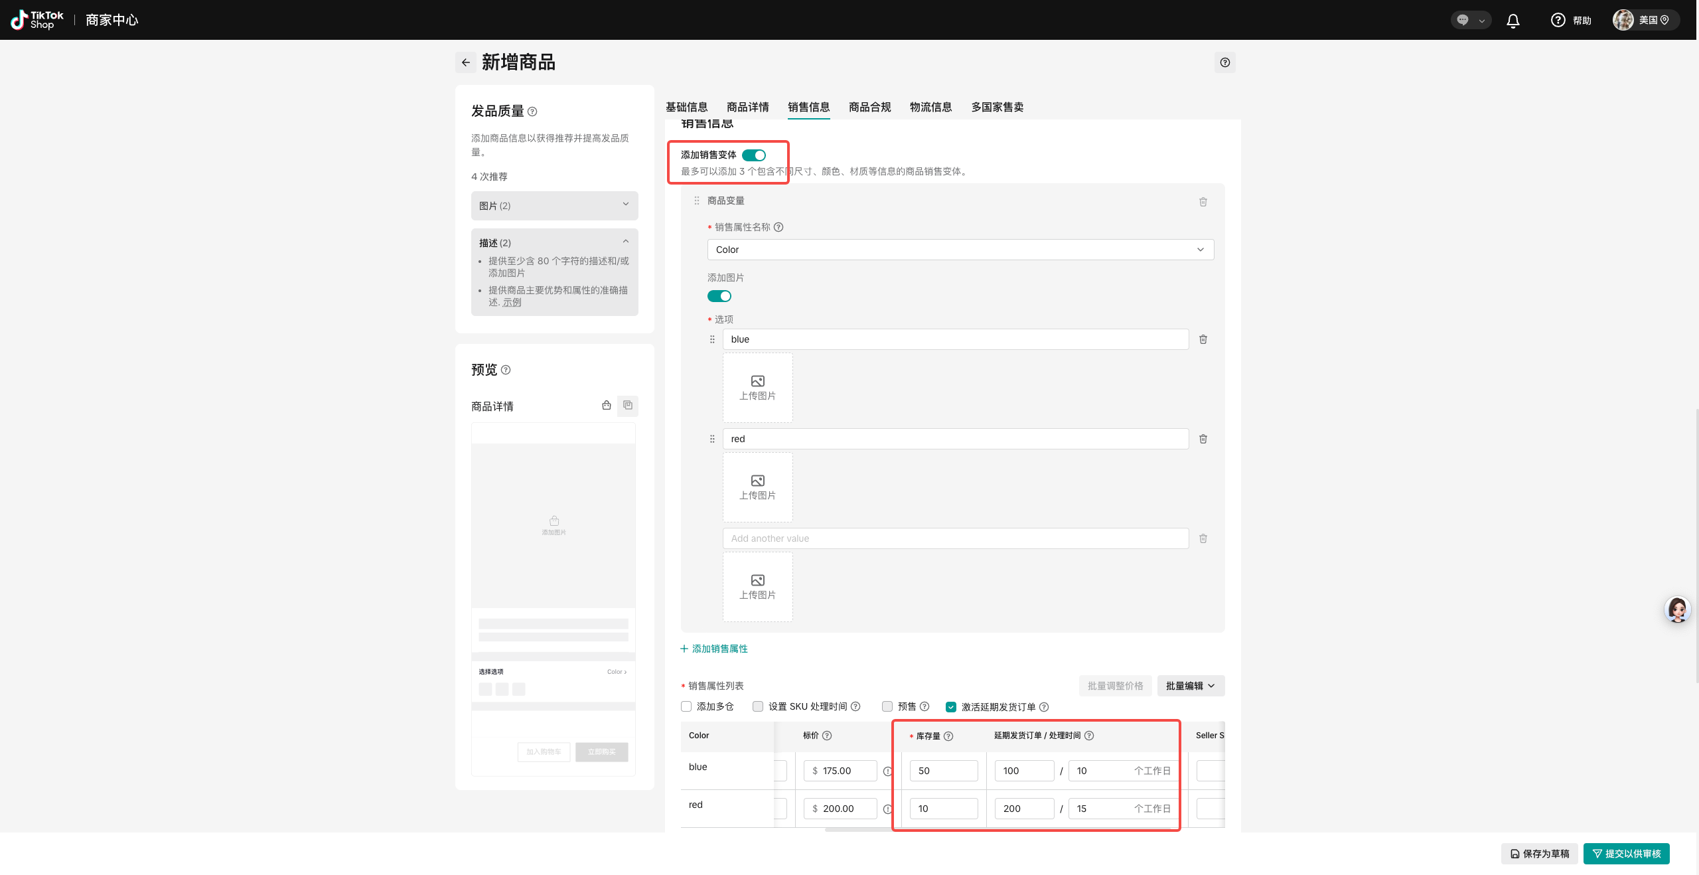Click 提交以供审核 button
Screen dimensions: 1699x875
pyautogui.click(x=1626, y=854)
